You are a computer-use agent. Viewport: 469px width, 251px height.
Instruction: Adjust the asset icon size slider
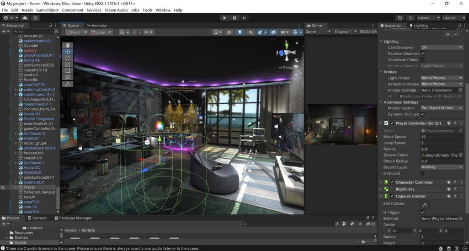[364, 242]
